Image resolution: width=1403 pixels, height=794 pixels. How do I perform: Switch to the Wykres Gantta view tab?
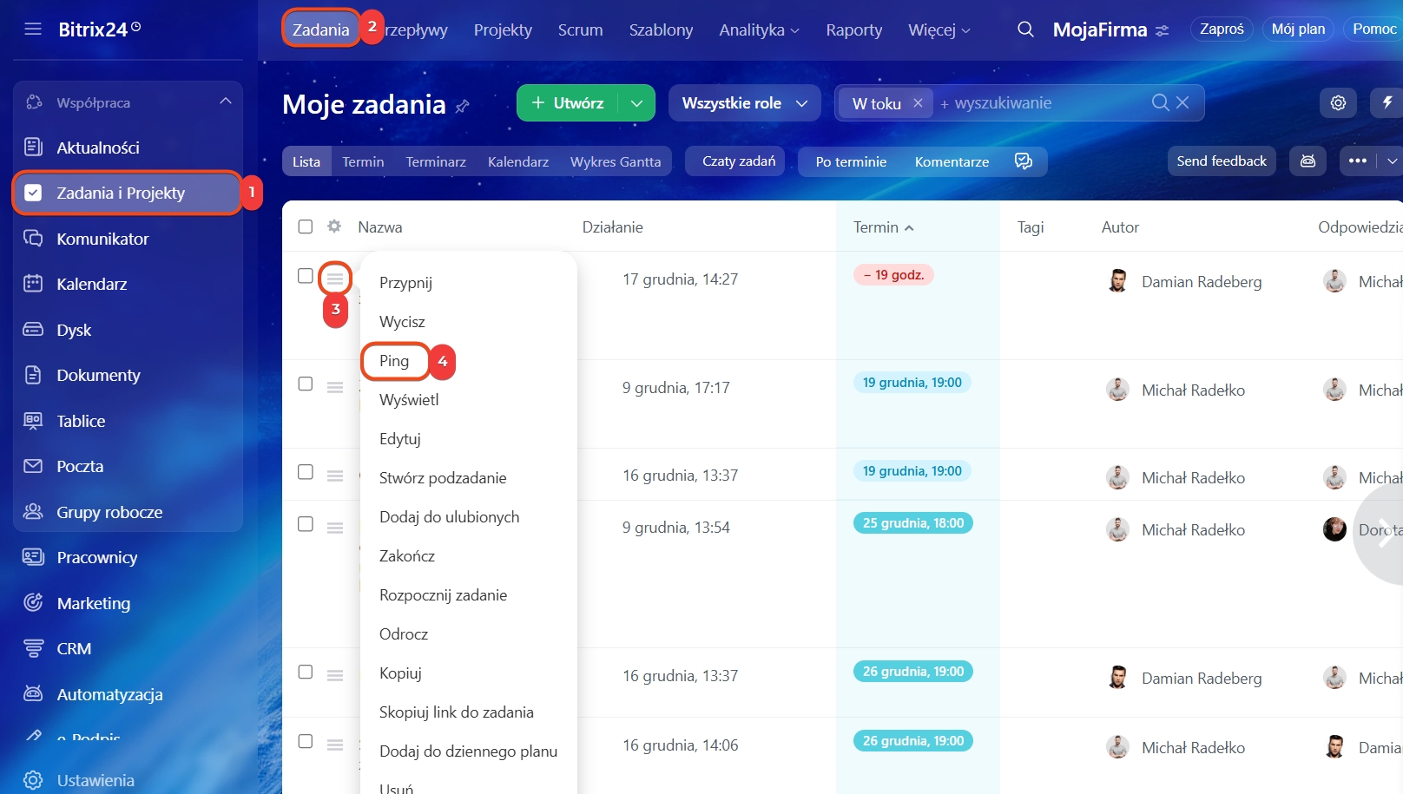[x=615, y=162]
